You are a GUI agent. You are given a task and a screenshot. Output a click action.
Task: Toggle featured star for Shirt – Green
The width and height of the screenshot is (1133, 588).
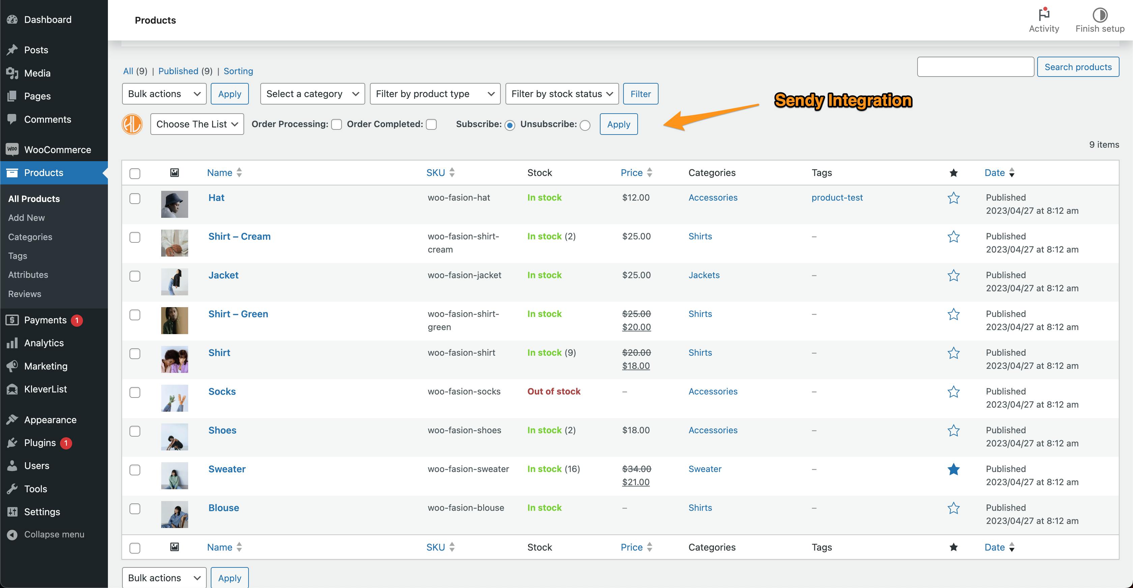(x=953, y=314)
